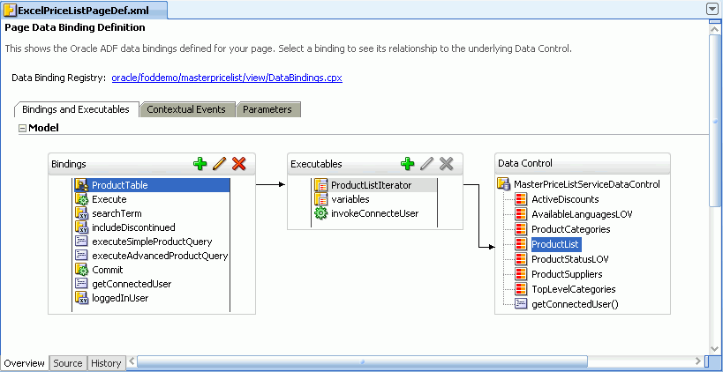723x372 pixels.
Task: Click the MasterPriceListServiceDataControl database icon
Action: [503, 184]
